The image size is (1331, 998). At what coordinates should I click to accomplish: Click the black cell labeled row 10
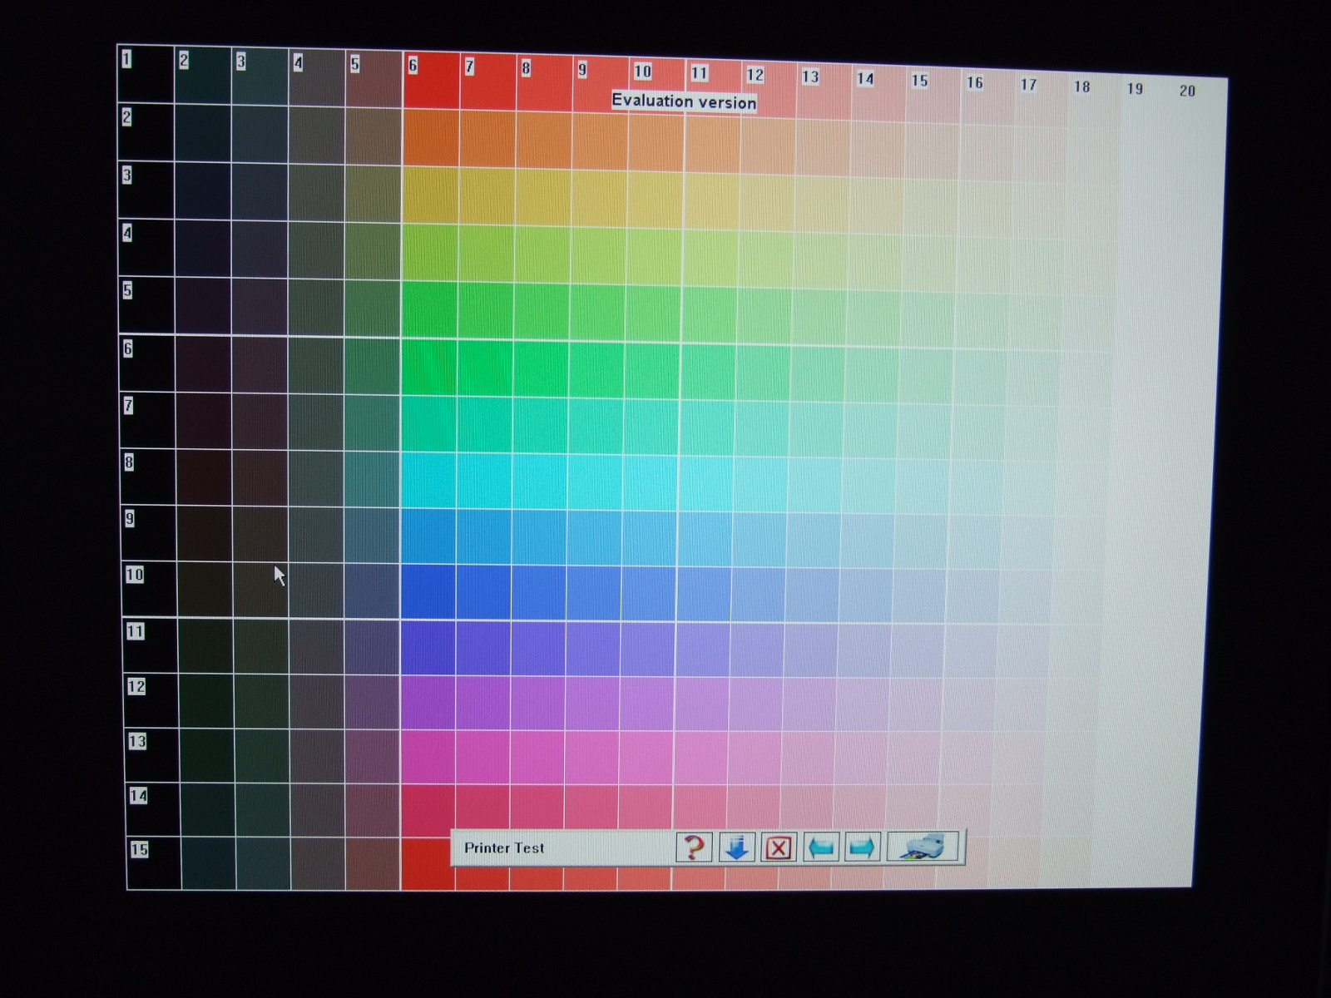coord(150,590)
